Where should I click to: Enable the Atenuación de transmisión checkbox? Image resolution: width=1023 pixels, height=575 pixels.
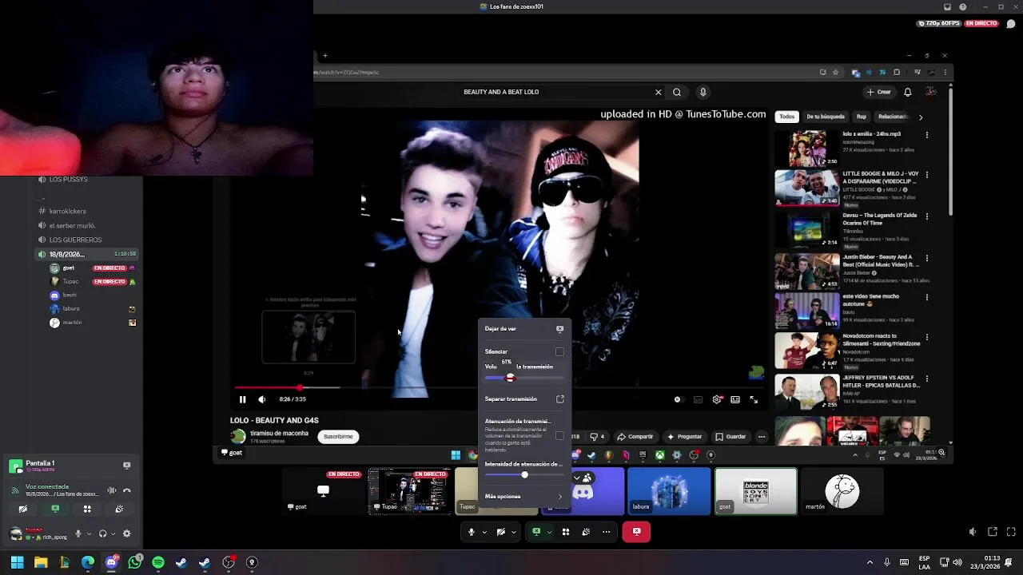(x=559, y=436)
